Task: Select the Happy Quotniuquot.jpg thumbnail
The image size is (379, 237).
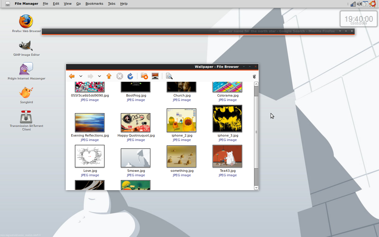Action: pos(136,123)
